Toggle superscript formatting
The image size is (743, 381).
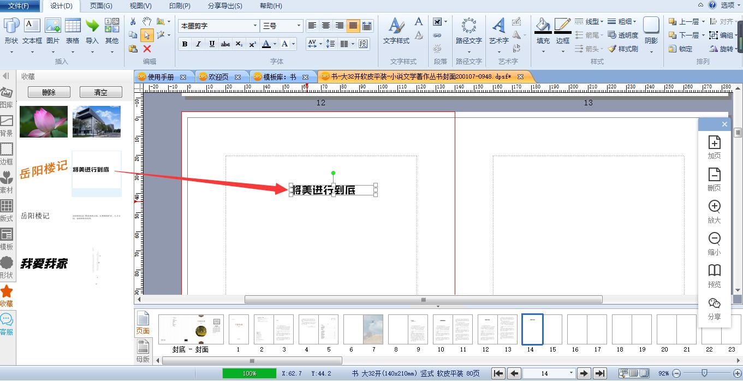pos(252,44)
